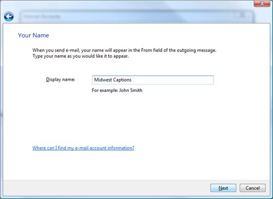Proceed with the Next button
The height and width of the screenshot is (199, 273).
[223, 188]
